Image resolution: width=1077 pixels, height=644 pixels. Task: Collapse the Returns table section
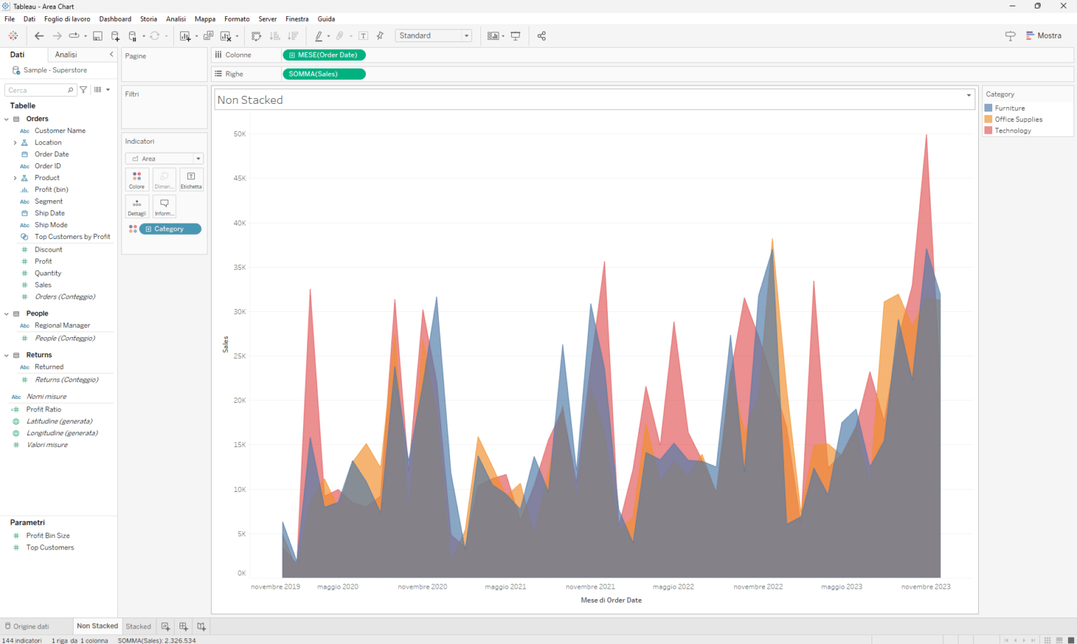pyautogui.click(x=6, y=355)
